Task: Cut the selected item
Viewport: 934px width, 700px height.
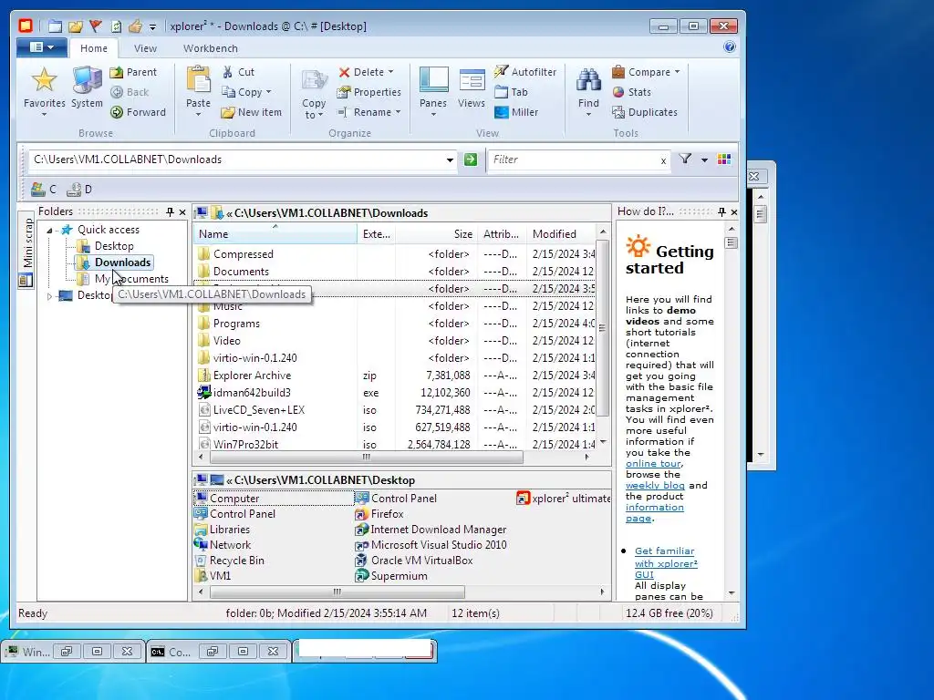Action: 239,72
